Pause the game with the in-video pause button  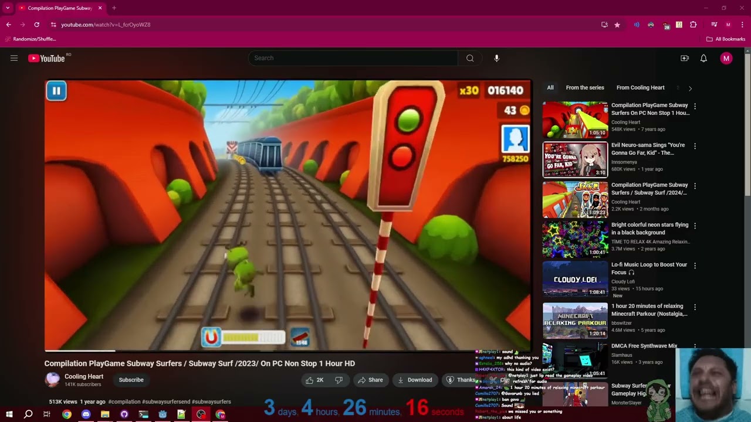coord(56,91)
